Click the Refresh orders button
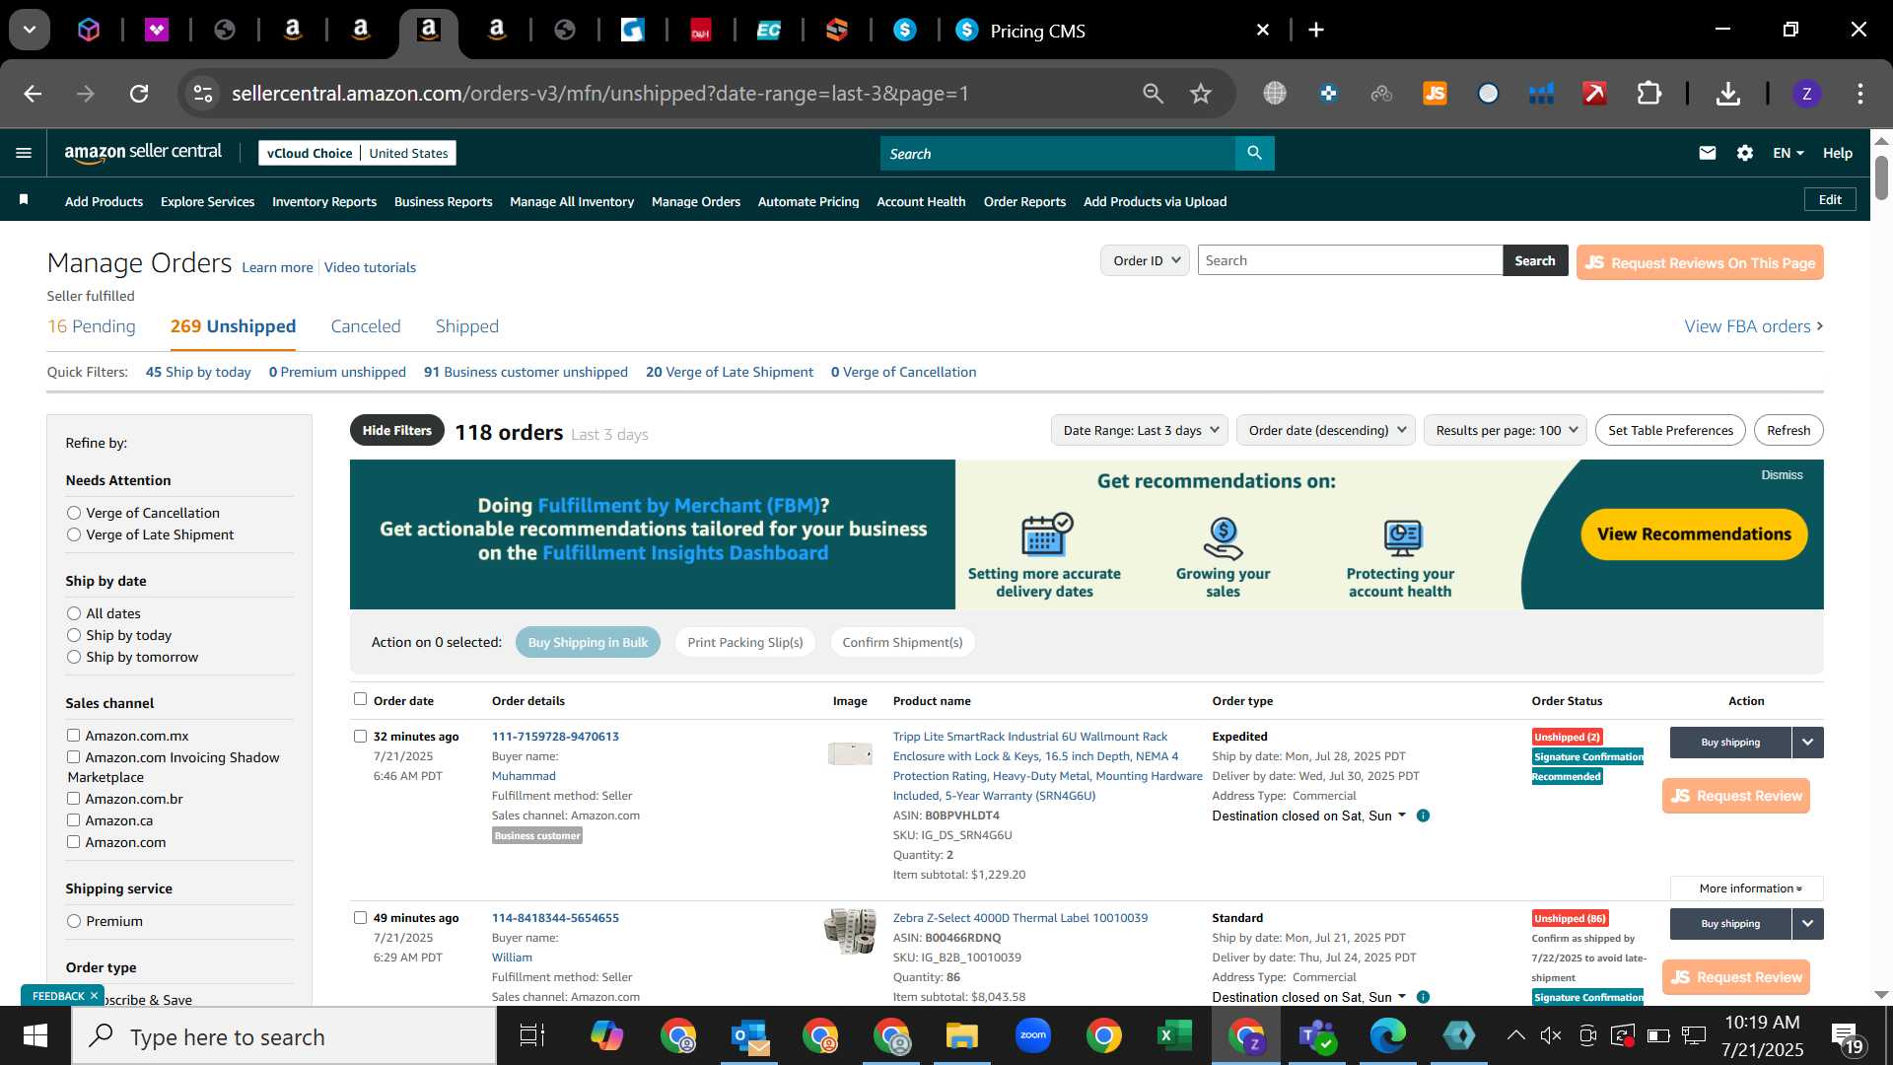Image resolution: width=1893 pixels, height=1065 pixels. point(1788,430)
